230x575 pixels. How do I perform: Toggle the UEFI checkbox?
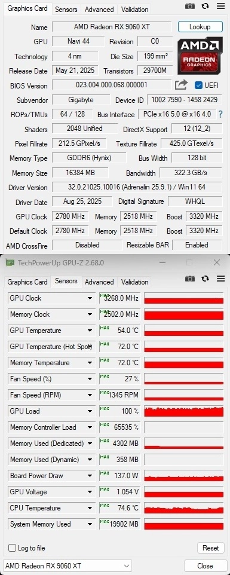click(x=198, y=85)
